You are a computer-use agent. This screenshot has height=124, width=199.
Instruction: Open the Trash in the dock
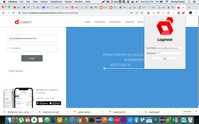(x=190, y=120)
